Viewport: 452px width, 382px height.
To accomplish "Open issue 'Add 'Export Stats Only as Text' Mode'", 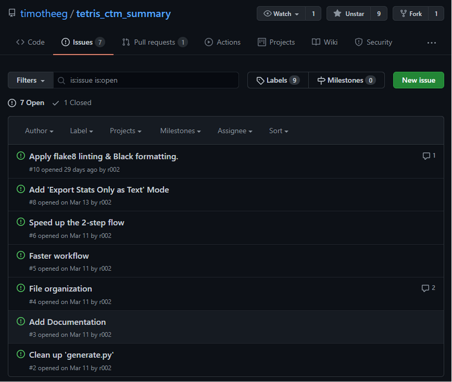I will [99, 190].
